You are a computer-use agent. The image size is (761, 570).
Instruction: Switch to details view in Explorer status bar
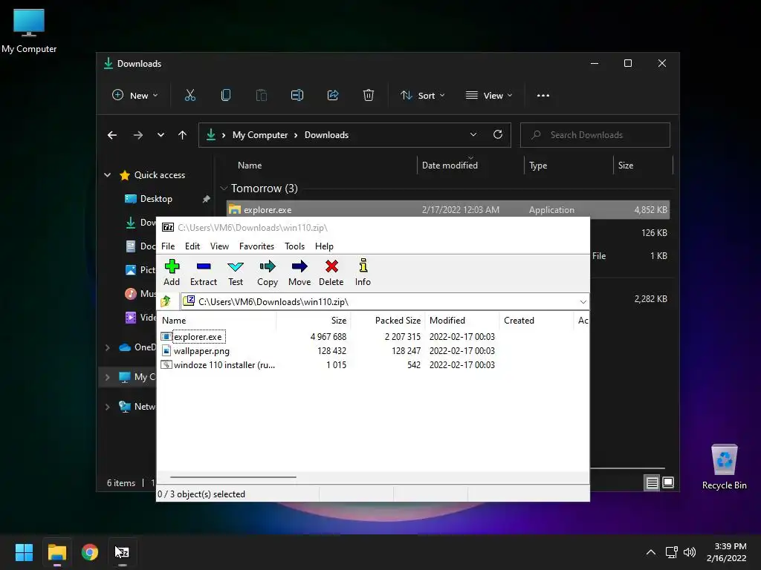(x=652, y=482)
